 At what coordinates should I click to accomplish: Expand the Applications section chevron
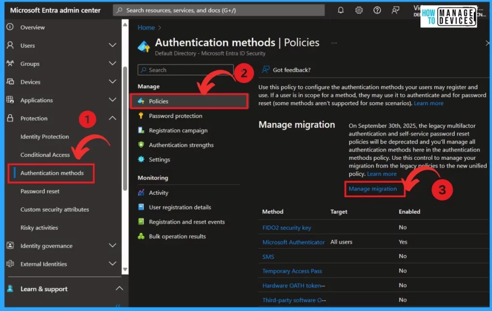click(112, 100)
